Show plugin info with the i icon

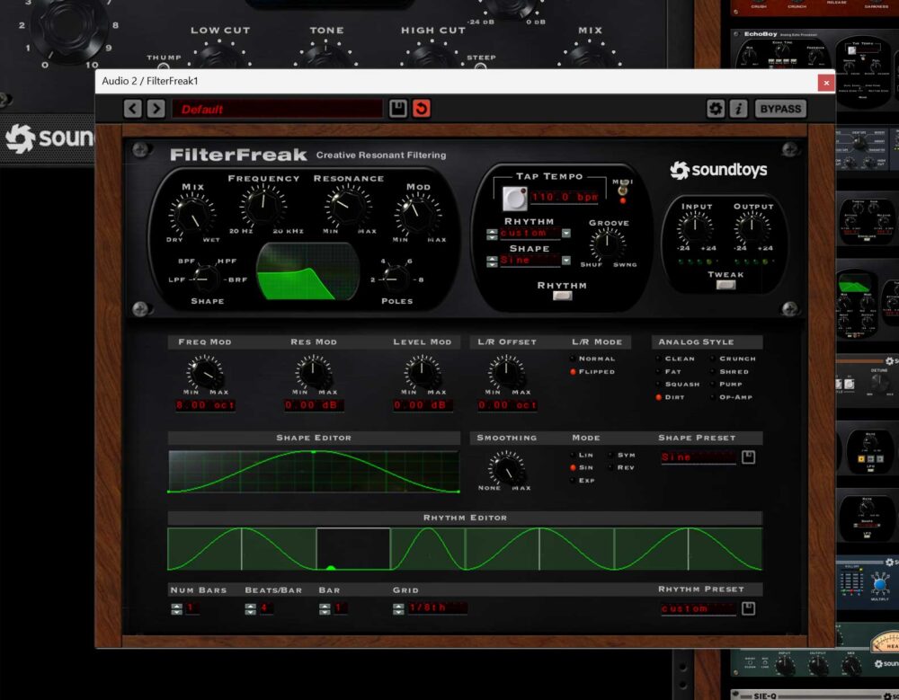(738, 109)
